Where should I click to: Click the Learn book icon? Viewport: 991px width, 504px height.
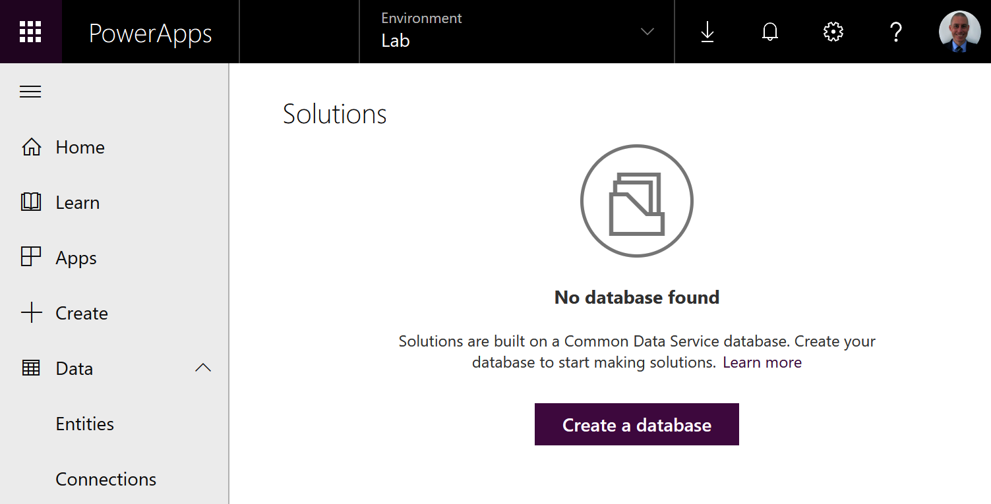(31, 202)
